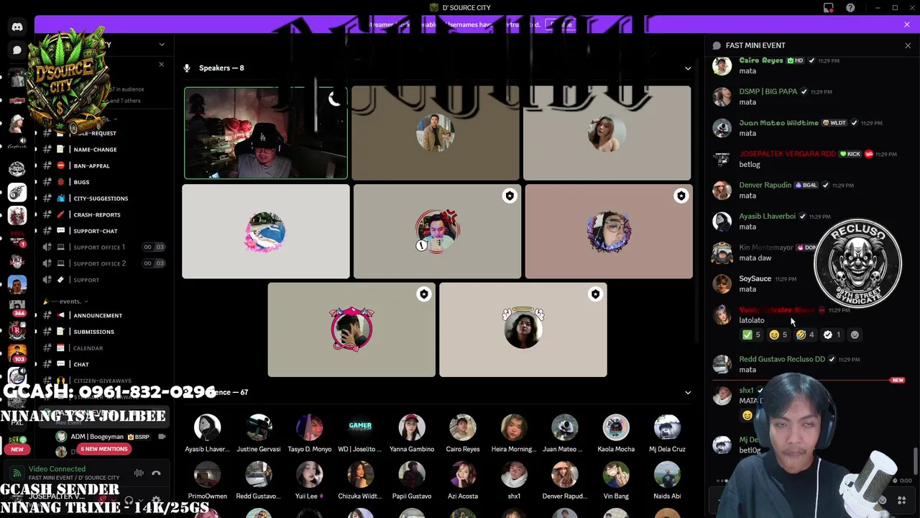Click the moderator badge on the angel-halo avatar tile

pyautogui.click(x=595, y=294)
